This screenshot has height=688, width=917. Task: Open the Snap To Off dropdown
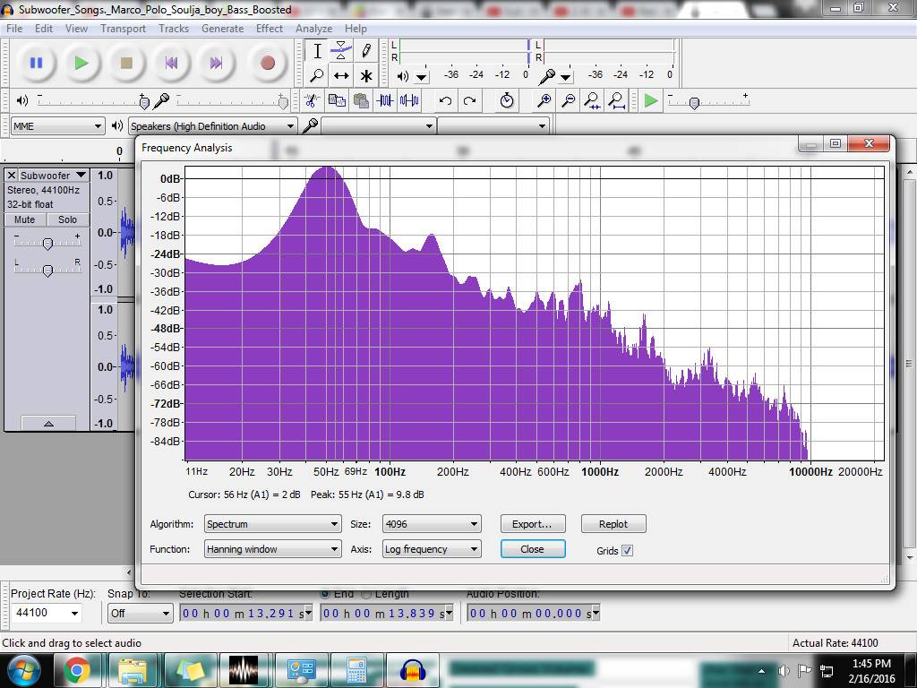click(x=140, y=613)
